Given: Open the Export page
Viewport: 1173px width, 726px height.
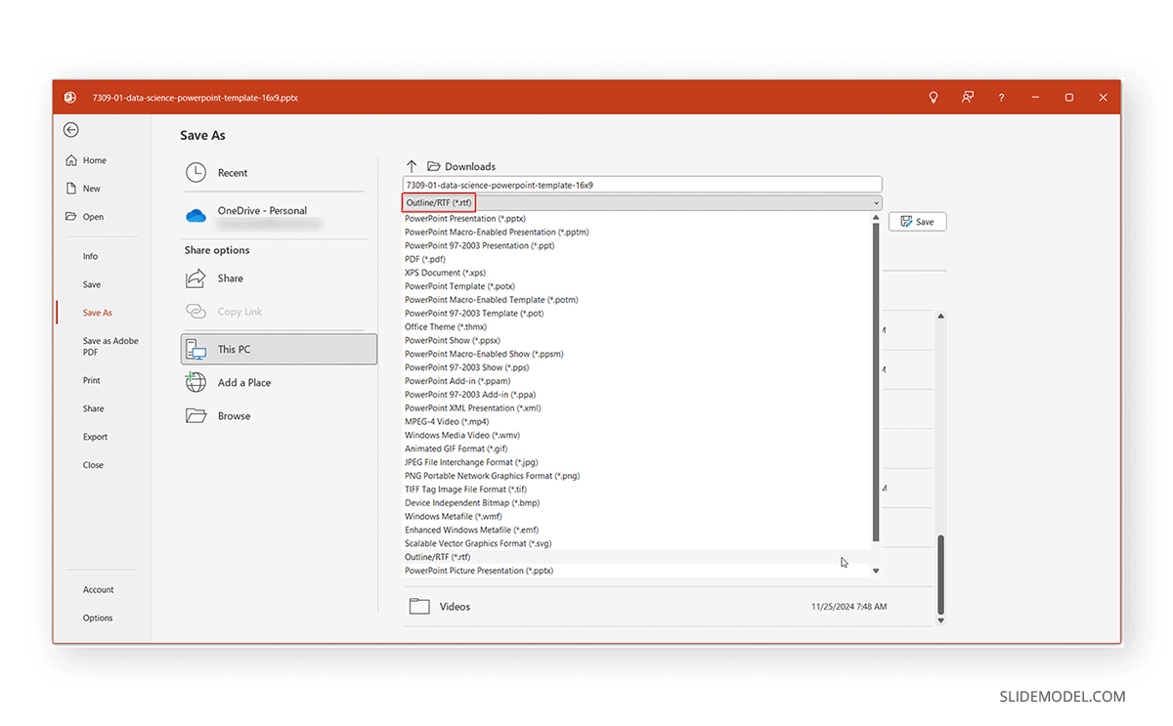Looking at the screenshot, I should click(96, 437).
